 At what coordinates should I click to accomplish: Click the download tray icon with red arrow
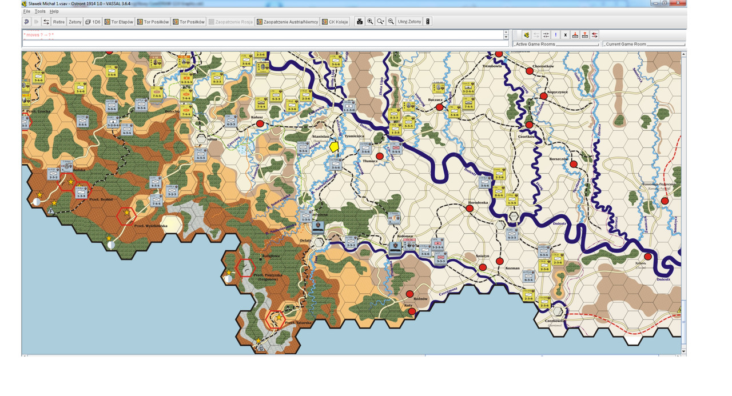[x=575, y=35]
